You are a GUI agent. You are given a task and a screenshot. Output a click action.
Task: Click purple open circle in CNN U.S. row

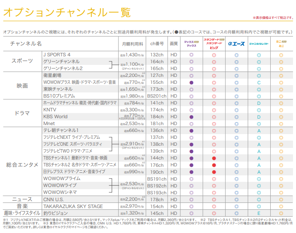pos(192,199)
